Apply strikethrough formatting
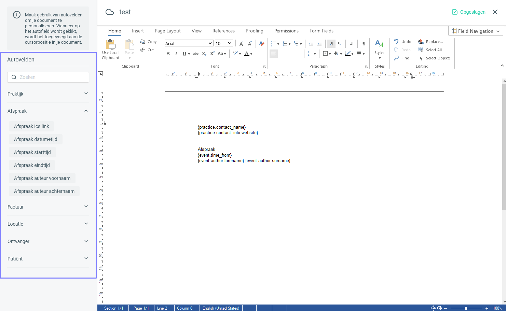506x311 pixels. 195,54
